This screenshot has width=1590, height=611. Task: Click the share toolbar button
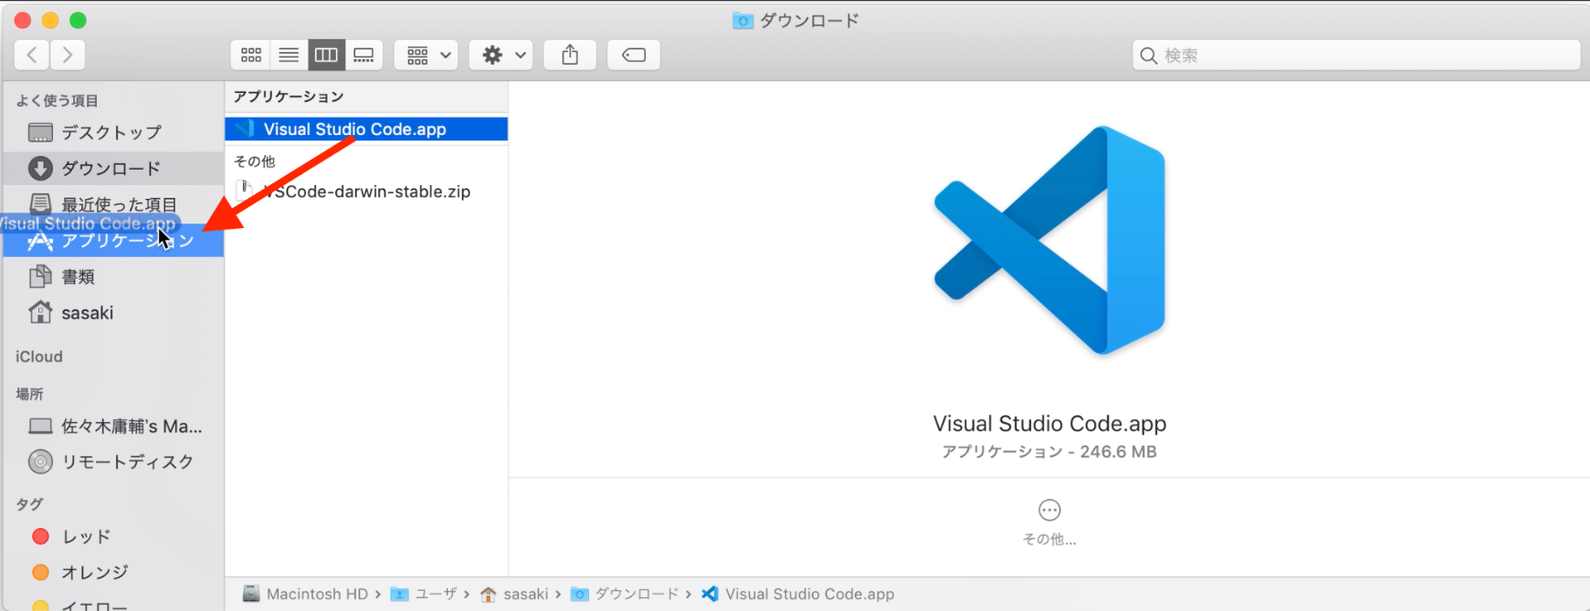(570, 55)
